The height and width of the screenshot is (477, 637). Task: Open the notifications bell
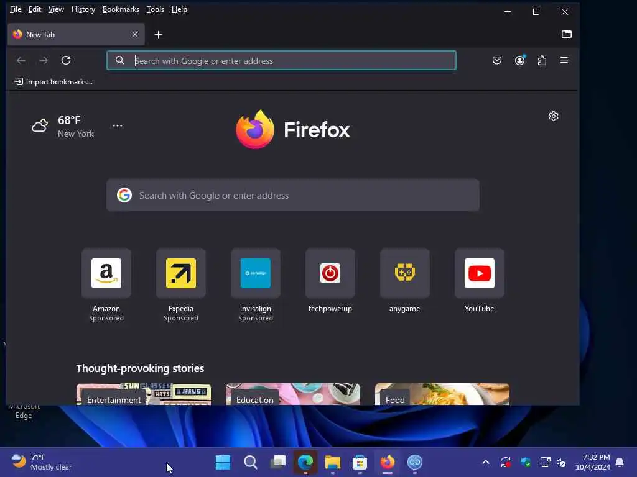tap(620, 462)
